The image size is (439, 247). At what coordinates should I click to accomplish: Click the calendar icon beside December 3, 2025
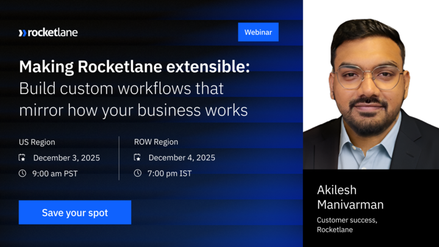point(22,158)
